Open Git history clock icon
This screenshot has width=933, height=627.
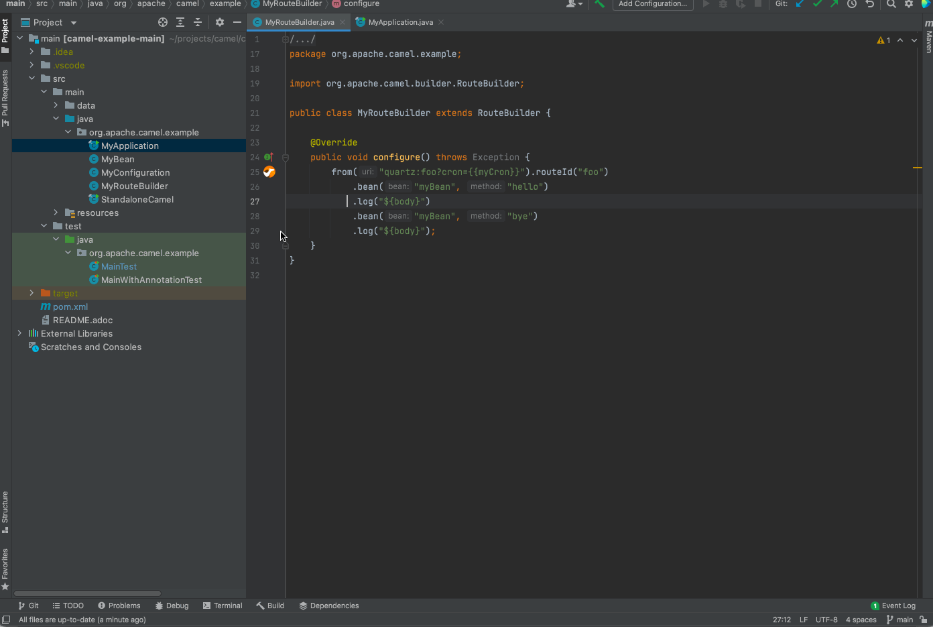click(852, 4)
